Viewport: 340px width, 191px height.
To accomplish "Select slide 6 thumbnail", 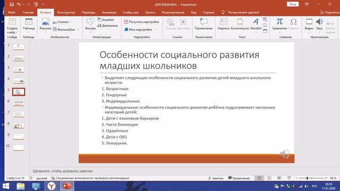I will tap(19, 103).
